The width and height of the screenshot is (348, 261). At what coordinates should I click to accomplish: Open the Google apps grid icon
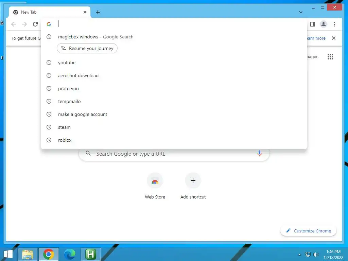click(330, 57)
